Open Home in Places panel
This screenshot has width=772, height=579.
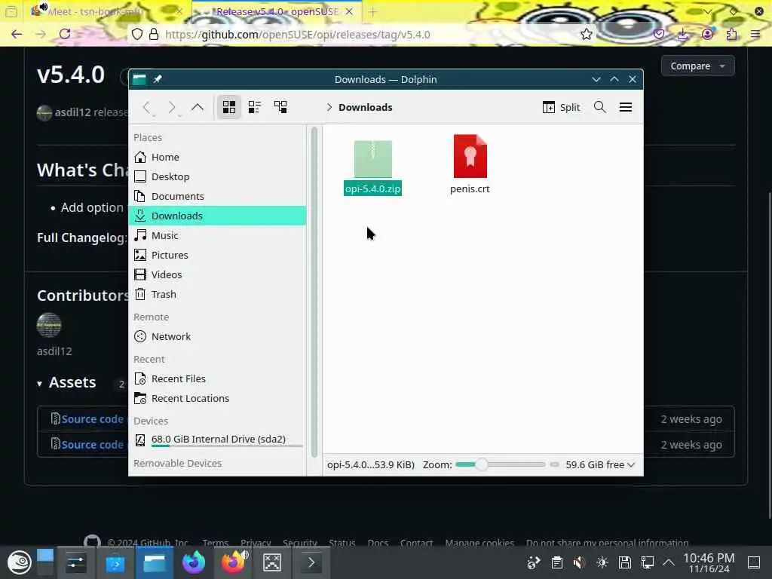pos(217,157)
